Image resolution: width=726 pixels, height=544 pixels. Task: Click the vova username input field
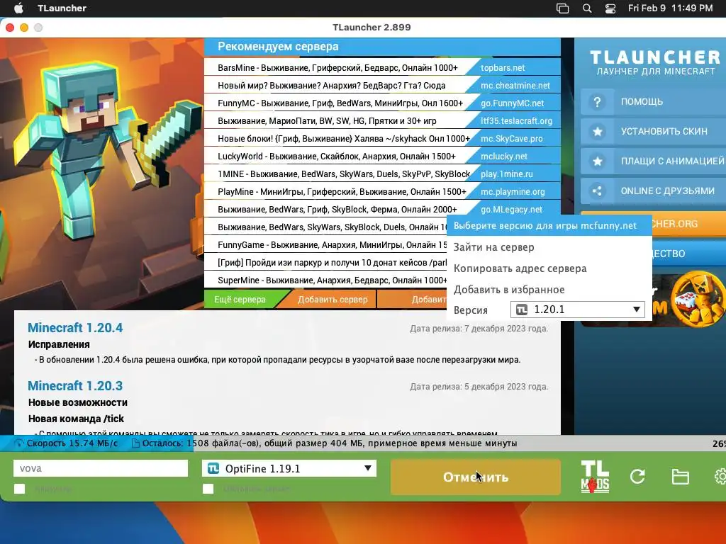(x=101, y=468)
